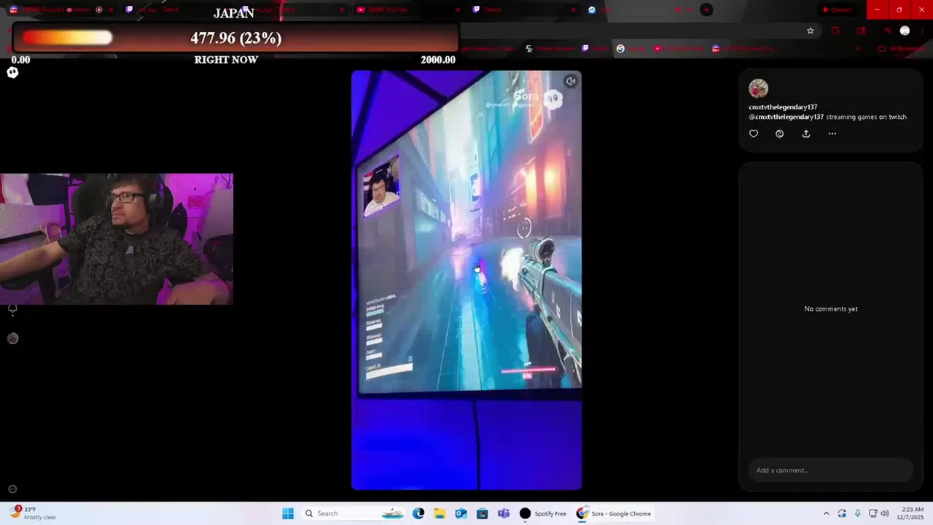Select Sora - Google Chrome taskbar button

coord(614,513)
